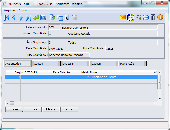Image resolution: width=170 pixels, height=130 pixels.
Task: Click the Imprimir button
Action: click(x=69, y=109)
